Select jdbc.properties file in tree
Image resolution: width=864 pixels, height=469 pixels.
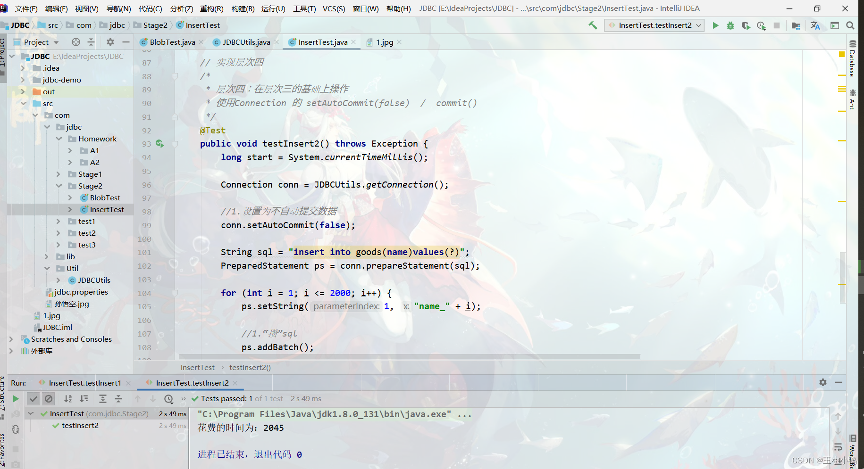tap(81, 292)
